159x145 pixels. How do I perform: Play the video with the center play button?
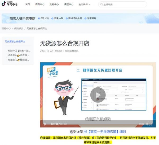98,95
